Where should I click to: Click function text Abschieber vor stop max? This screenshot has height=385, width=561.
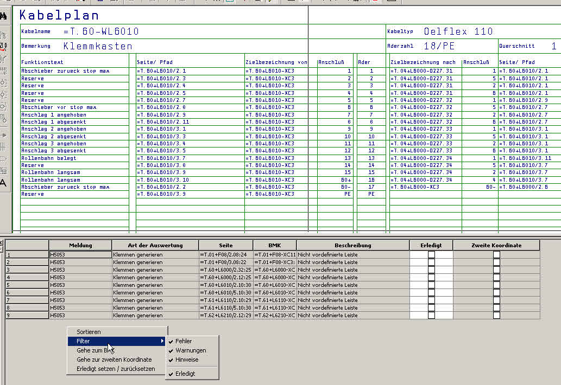(x=59, y=107)
